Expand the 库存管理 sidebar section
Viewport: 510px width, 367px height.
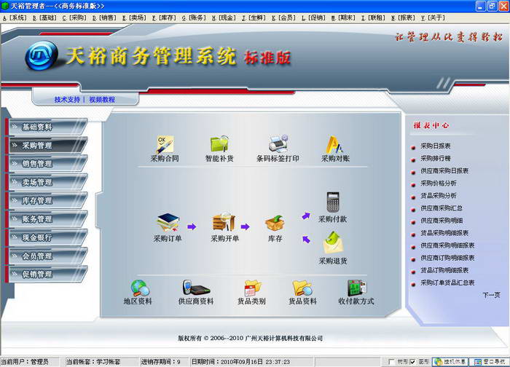click(x=46, y=200)
